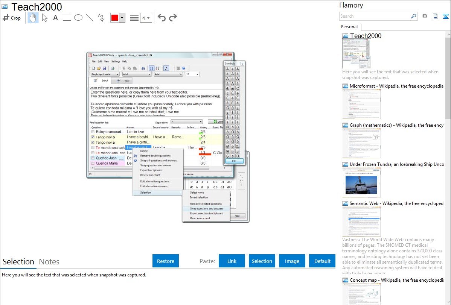Redo the last undone action

pyautogui.click(x=173, y=18)
